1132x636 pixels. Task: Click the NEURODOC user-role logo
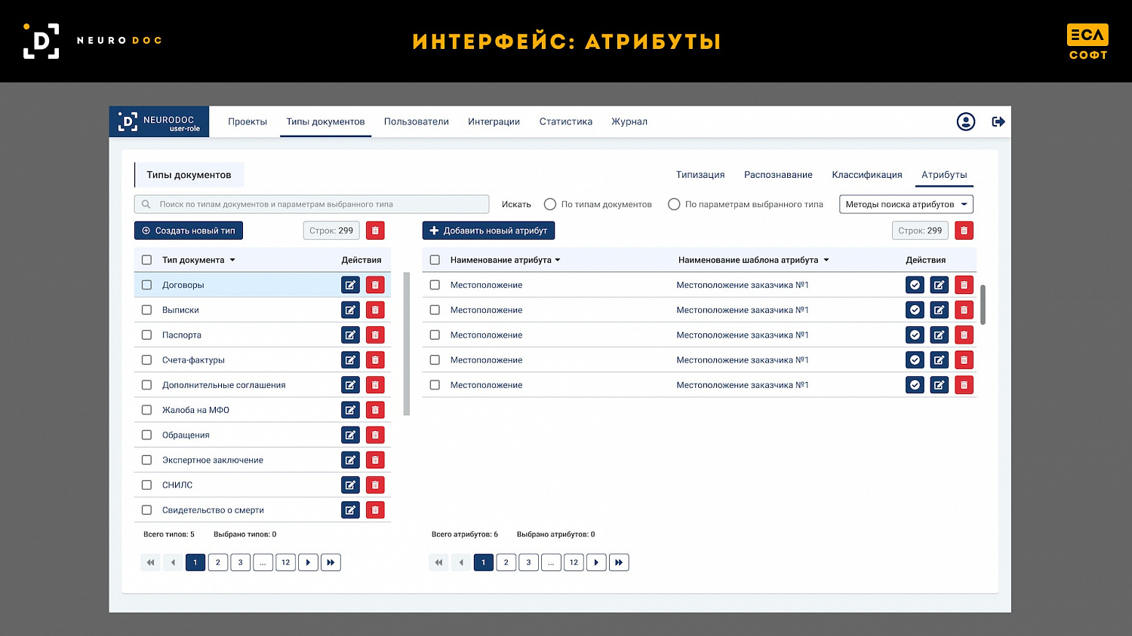tap(159, 122)
